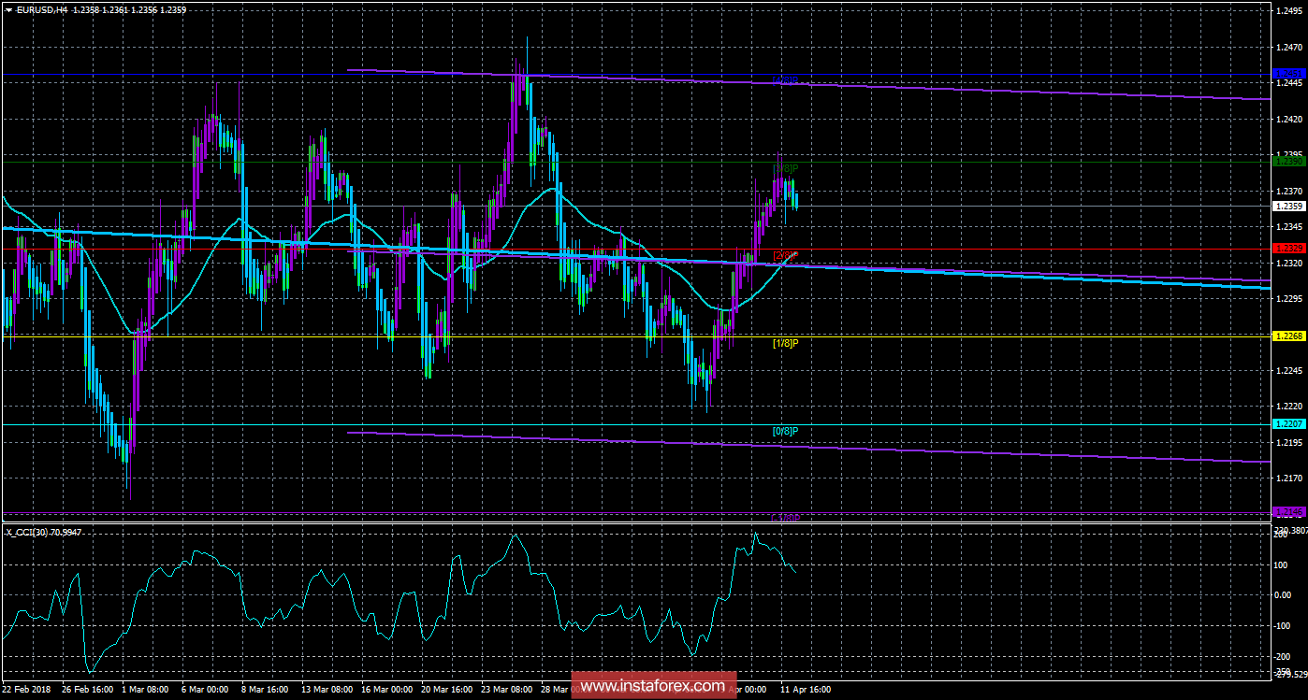
Task: Open the EURUSD,H4 chart dropdown arrow
Action: [x=8, y=9]
